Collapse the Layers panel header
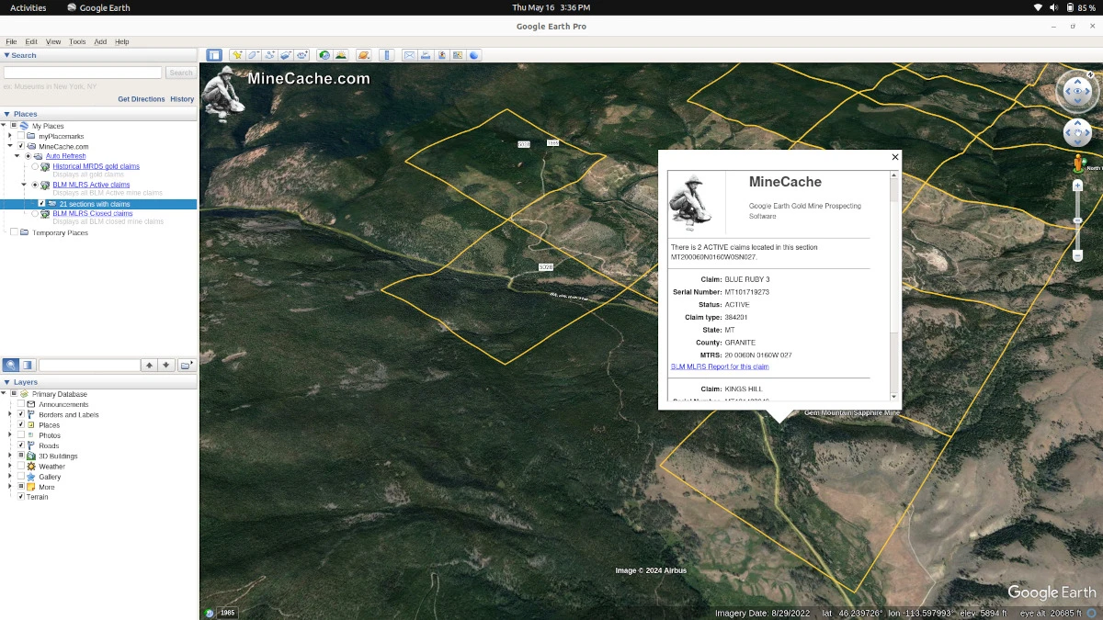The height and width of the screenshot is (620, 1103). [6, 381]
